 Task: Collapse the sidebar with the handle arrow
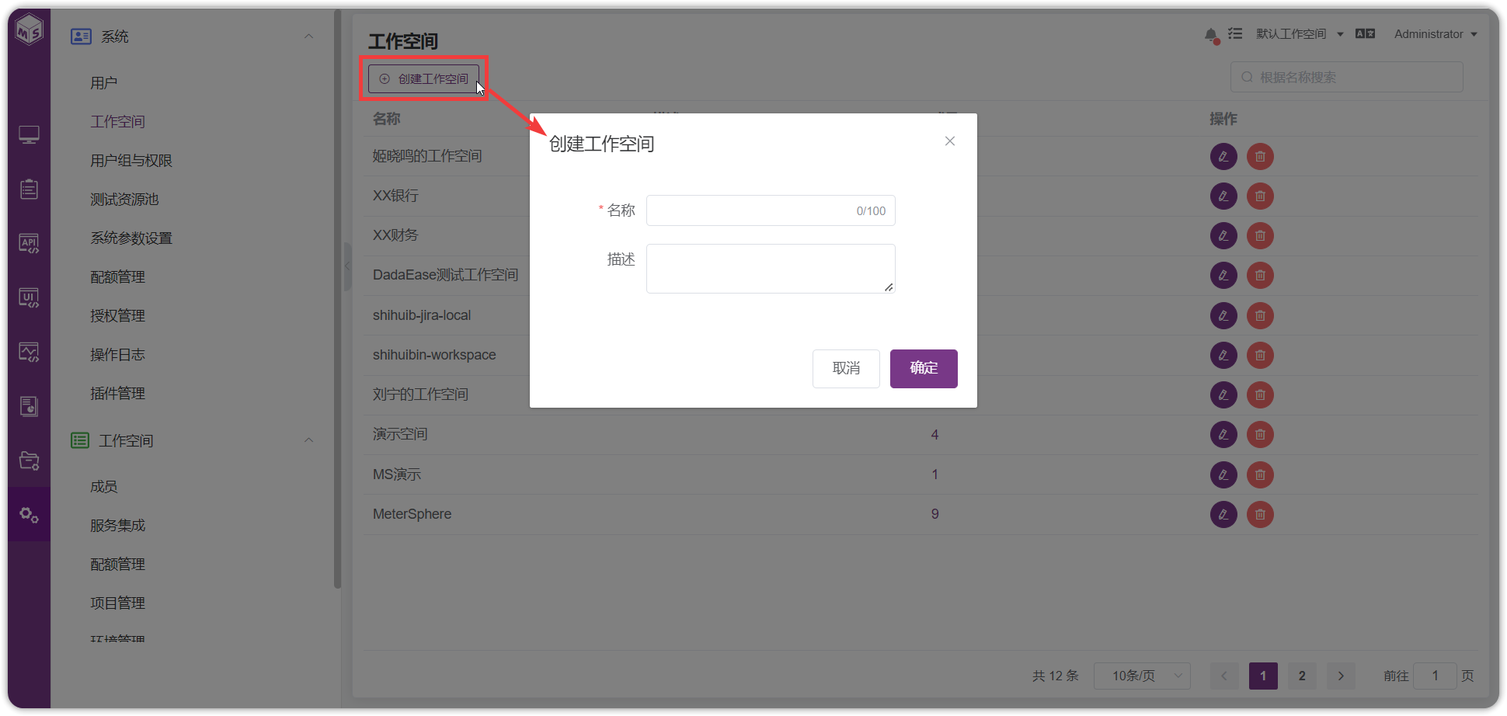click(347, 266)
